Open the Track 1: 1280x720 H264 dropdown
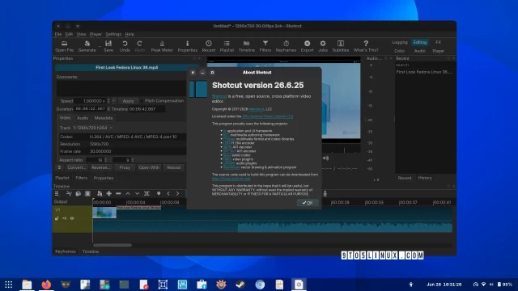The width and height of the screenshot is (518, 291). coord(93,128)
